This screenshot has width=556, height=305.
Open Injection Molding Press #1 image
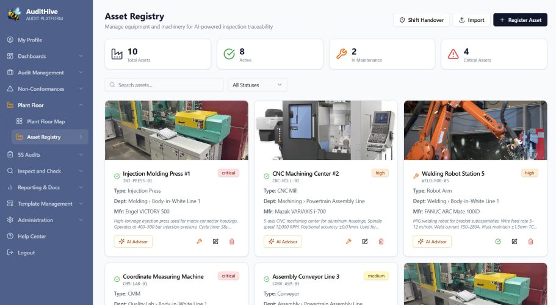pyautogui.click(x=176, y=130)
